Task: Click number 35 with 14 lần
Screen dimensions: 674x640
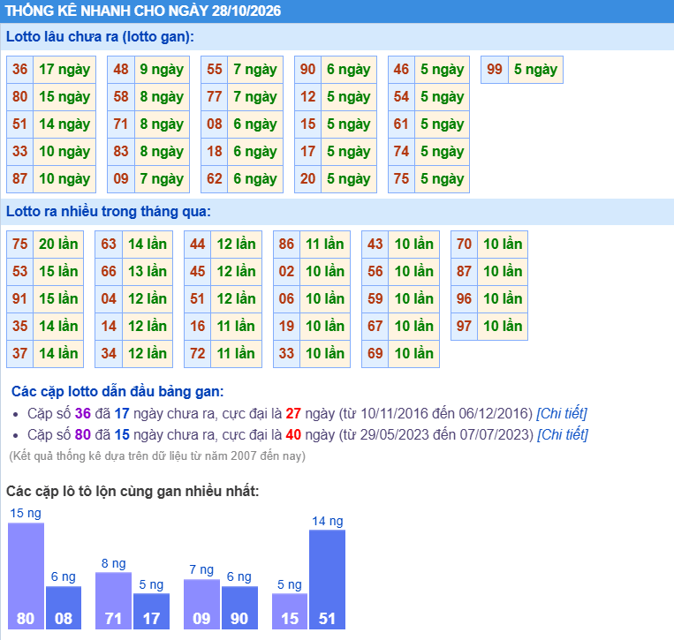Action: (19, 326)
